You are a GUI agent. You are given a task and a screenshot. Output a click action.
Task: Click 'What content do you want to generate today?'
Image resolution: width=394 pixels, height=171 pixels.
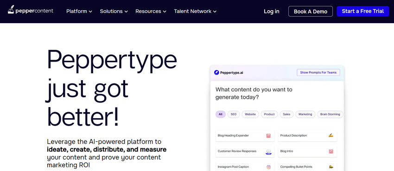(254, 94)
